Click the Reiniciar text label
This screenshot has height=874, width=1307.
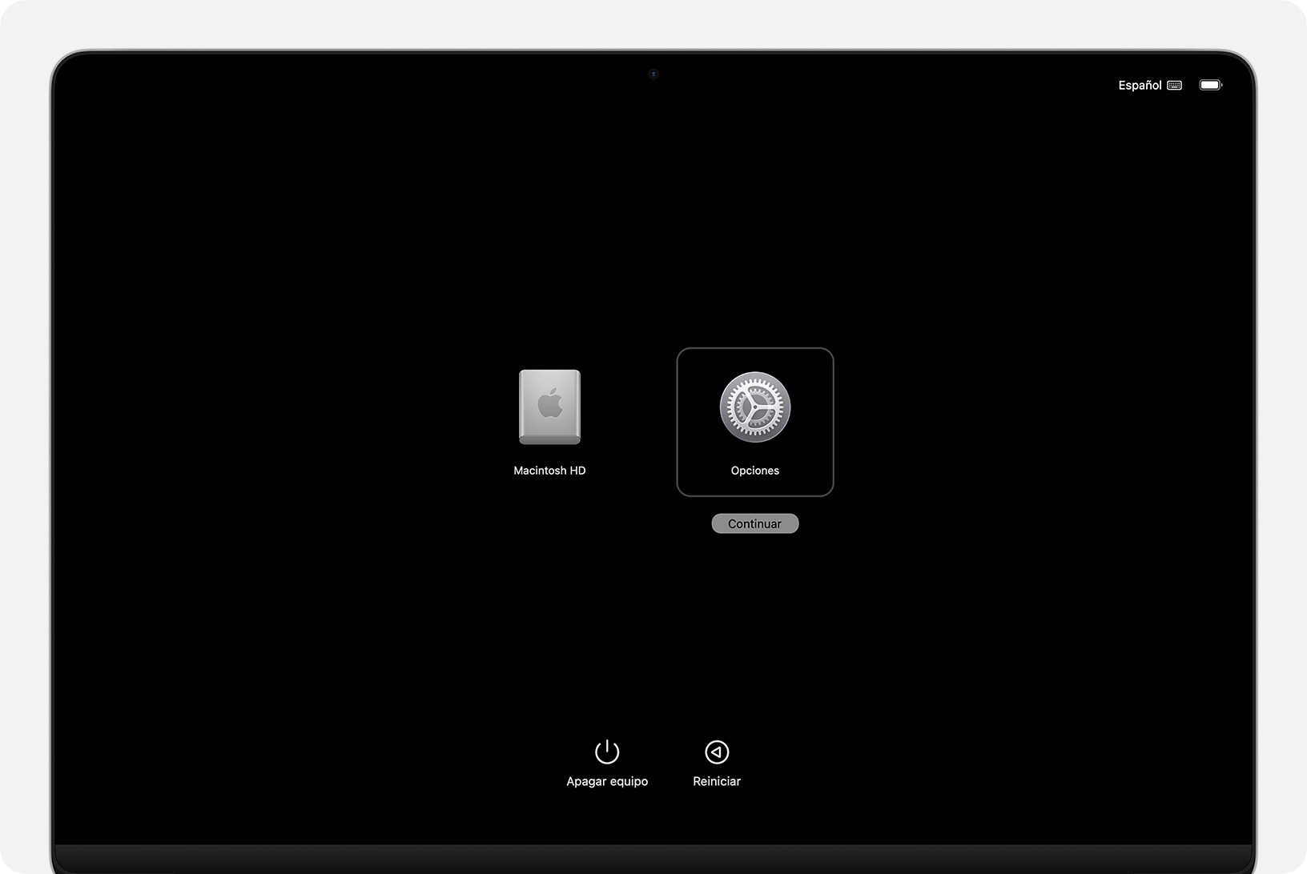click(x=717, y=781)
